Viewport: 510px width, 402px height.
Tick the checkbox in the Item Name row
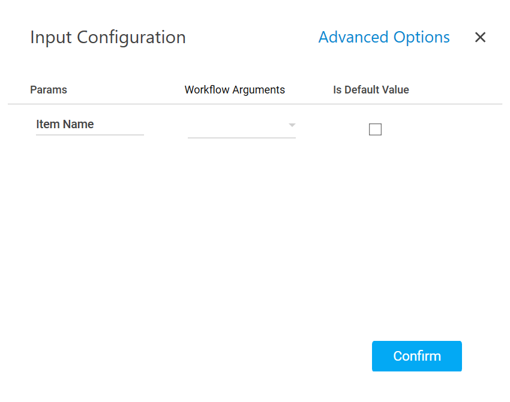[375, 129]
